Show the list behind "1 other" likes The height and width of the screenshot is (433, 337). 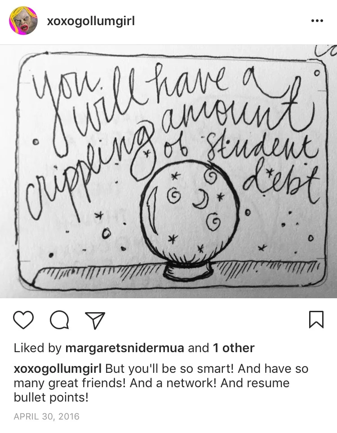click(x=233, y=348)
